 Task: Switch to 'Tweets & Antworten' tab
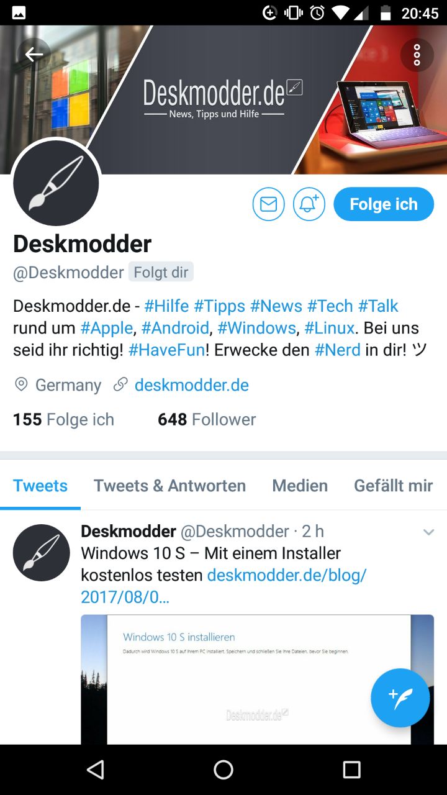pos(169,486)
